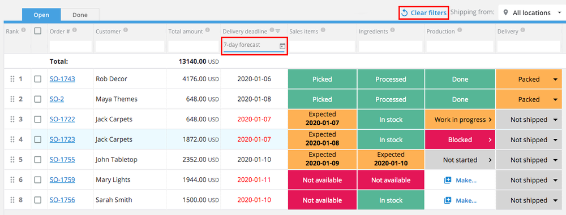566x215 pixels.
Task: Open the Delivery deadline info icon
Action: [x=272, y=30]
